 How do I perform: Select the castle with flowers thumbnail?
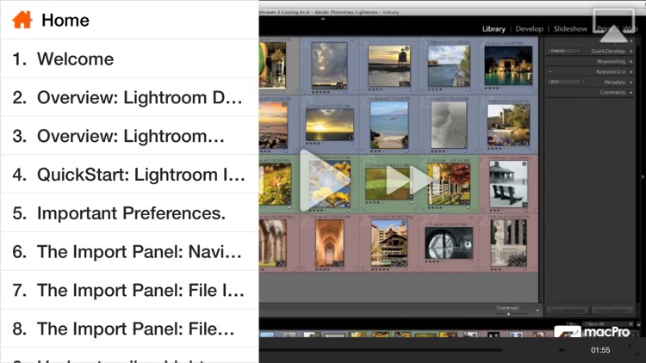[x=508, y=125]
